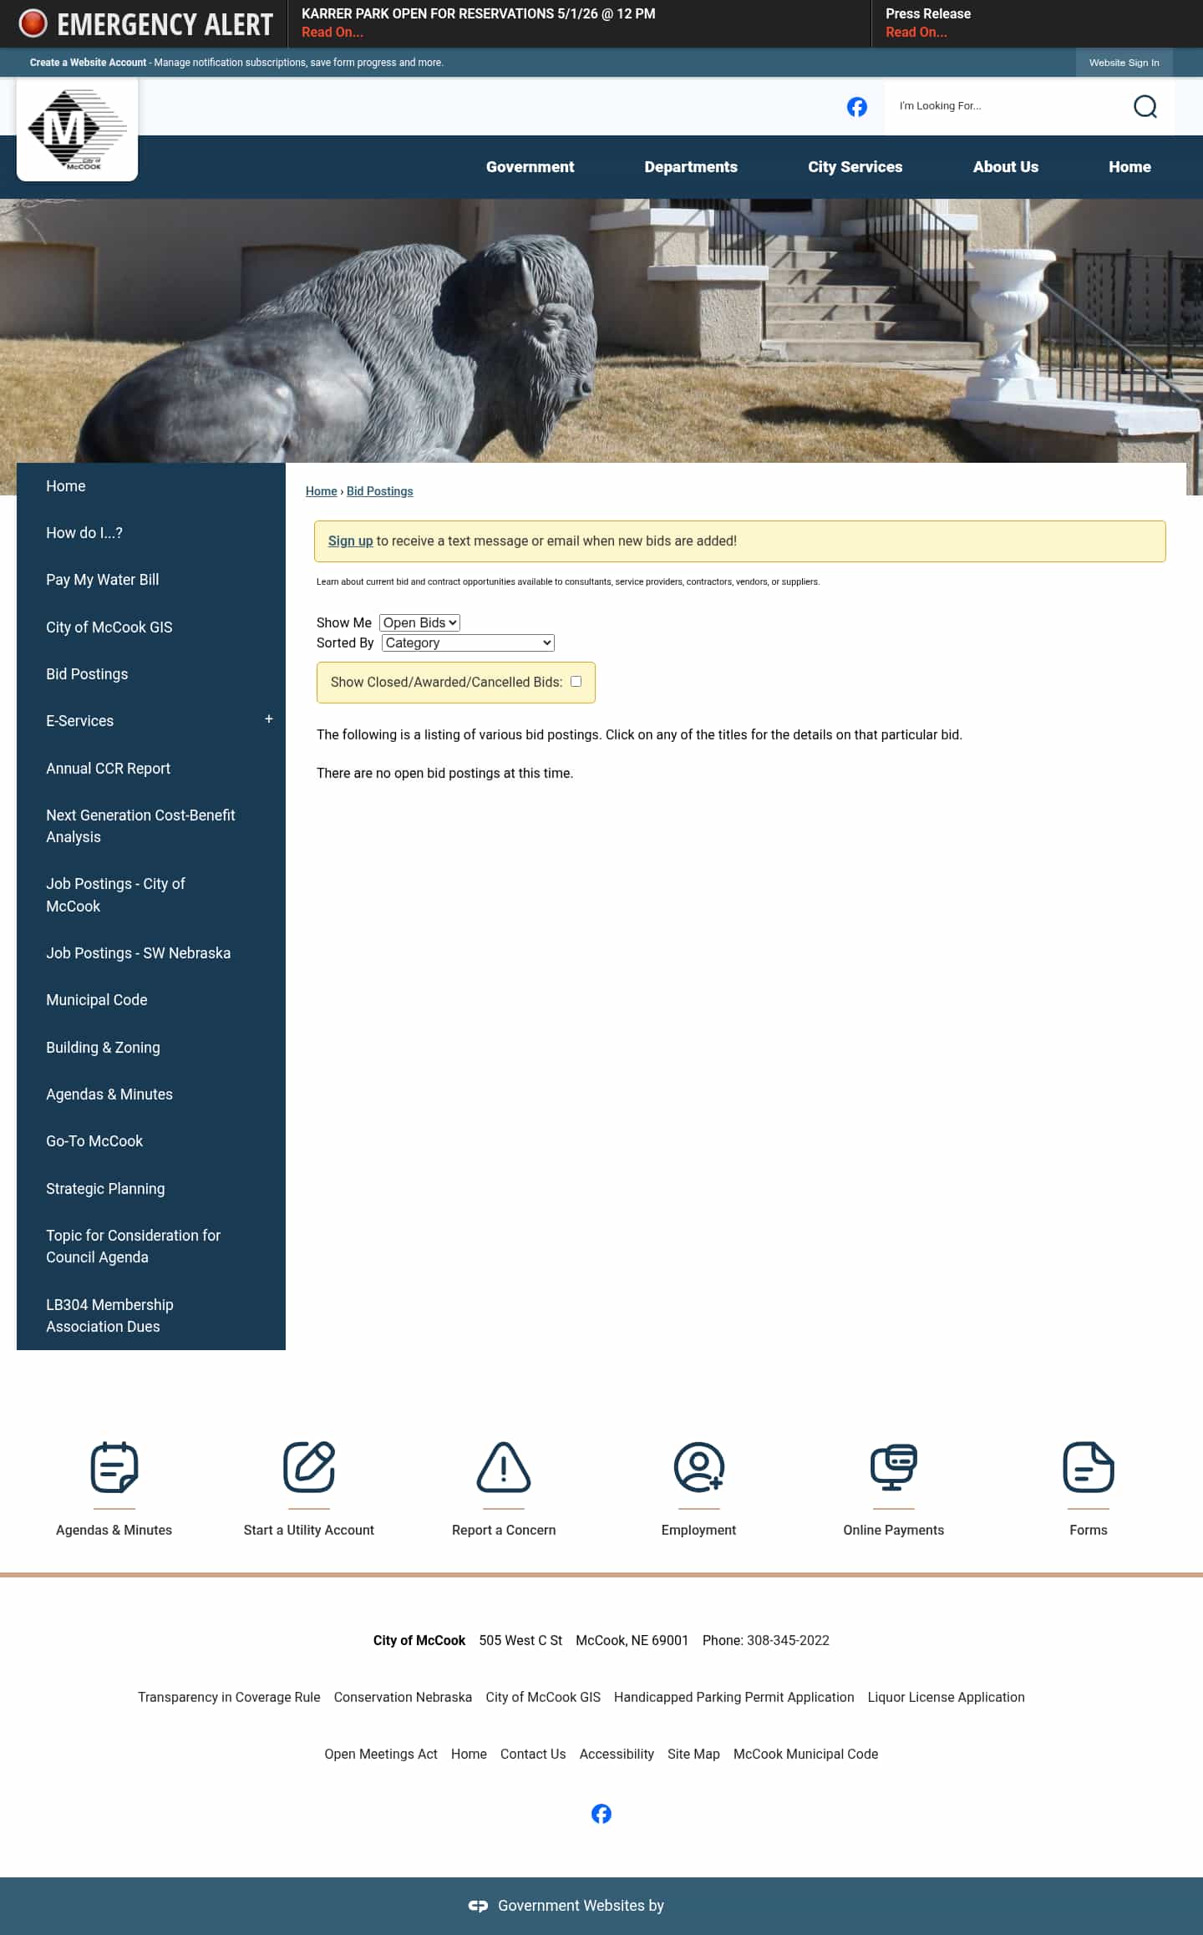This screenshot has width=1203, height=1935.
Task: Click the Report a Concern warning icon
Action: coord(504,1467)
